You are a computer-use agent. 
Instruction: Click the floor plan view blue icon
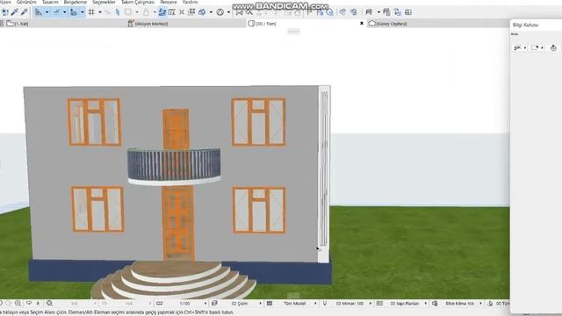pyautogui.click(x=320, y=12)
